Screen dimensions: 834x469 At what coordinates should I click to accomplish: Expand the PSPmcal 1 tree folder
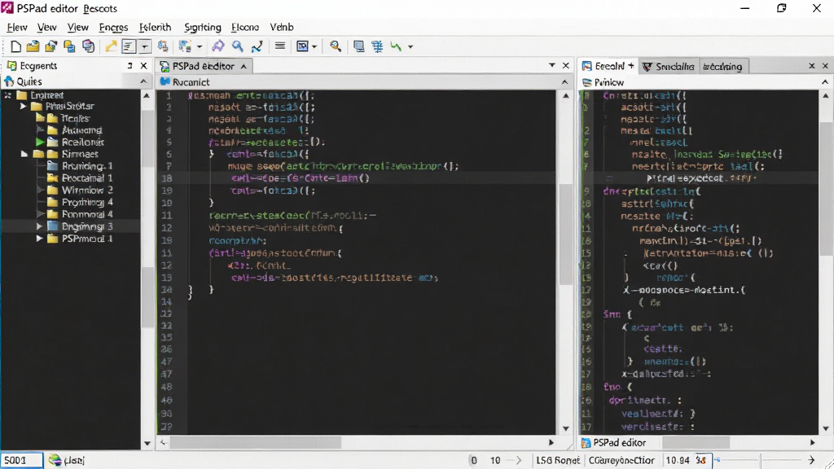point(39,239)
